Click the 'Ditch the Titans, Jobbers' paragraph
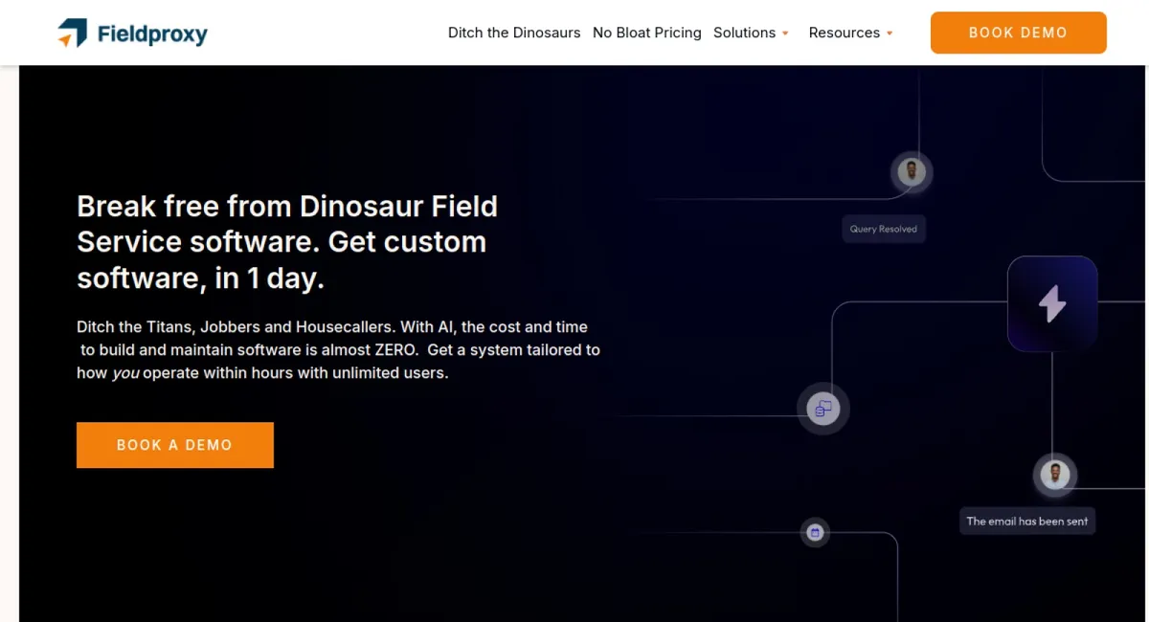The image size is (1149, 622). [339, 350]
